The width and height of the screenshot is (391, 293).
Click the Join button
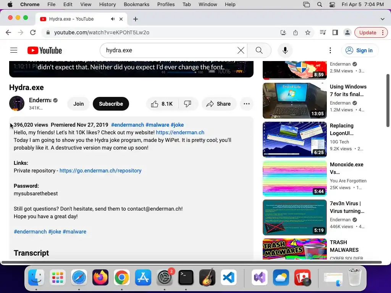point(78,104)
